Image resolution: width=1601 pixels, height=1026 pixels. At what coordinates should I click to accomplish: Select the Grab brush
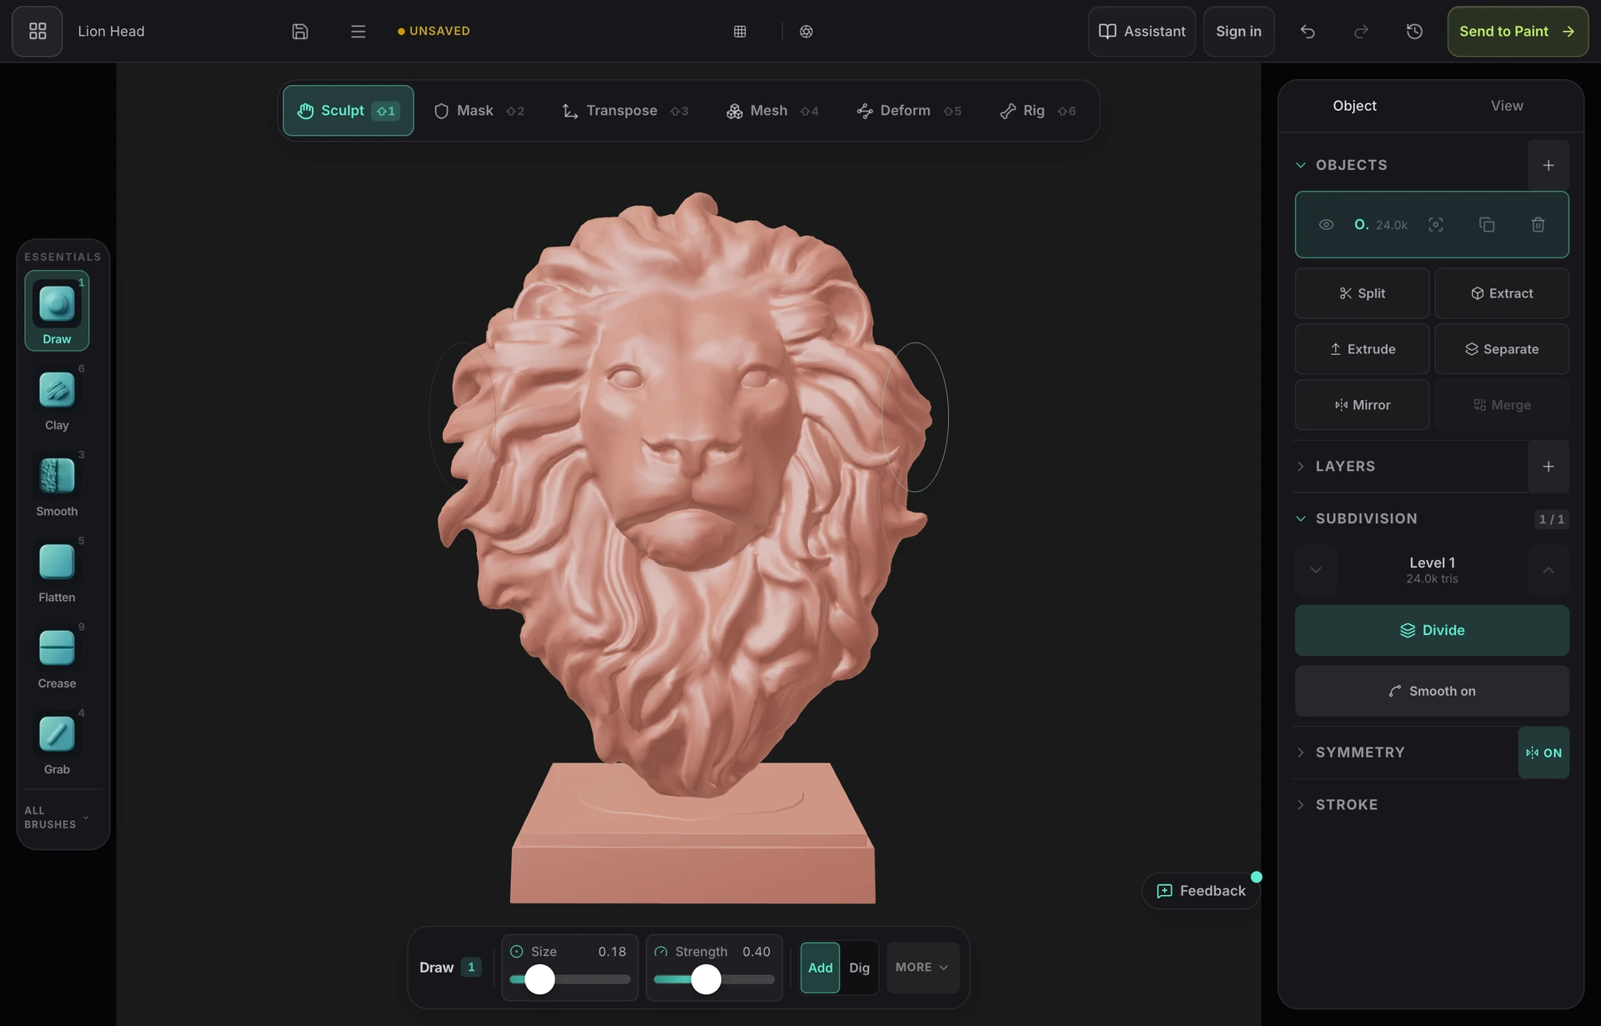pos(57,741)
